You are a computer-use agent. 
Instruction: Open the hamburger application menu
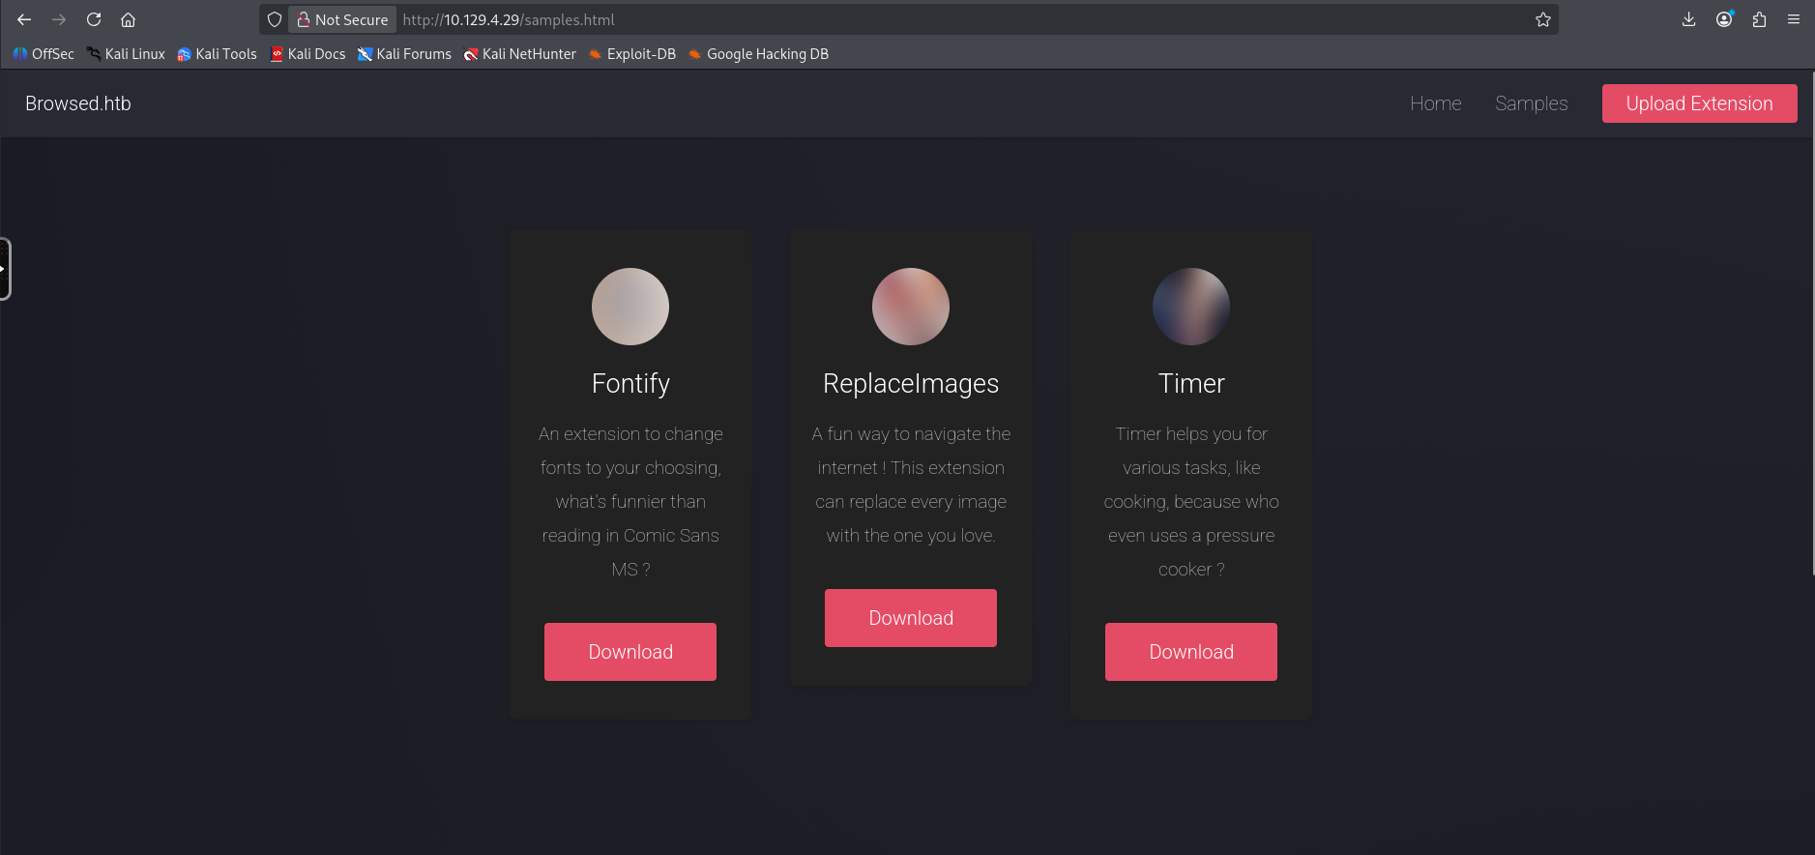coord(1794,19)
